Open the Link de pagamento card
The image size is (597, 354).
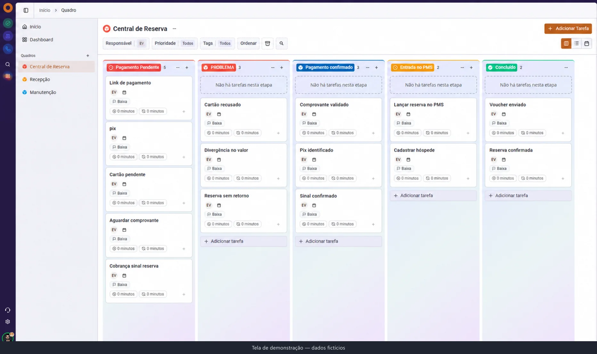point(149,98)
